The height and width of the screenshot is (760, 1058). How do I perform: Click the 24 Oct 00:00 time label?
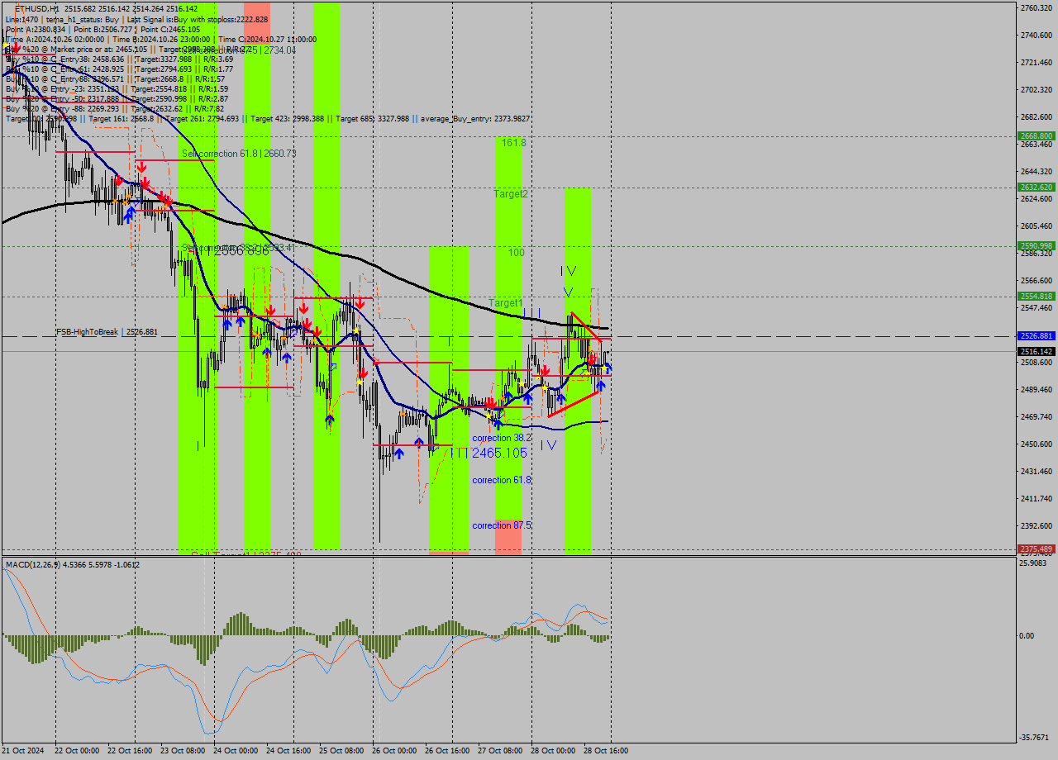coord(236,751)
